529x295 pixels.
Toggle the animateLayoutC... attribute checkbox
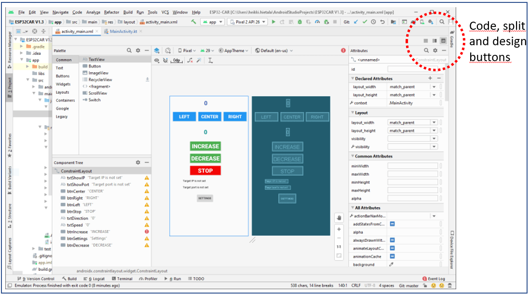click(x=393, y=248)
